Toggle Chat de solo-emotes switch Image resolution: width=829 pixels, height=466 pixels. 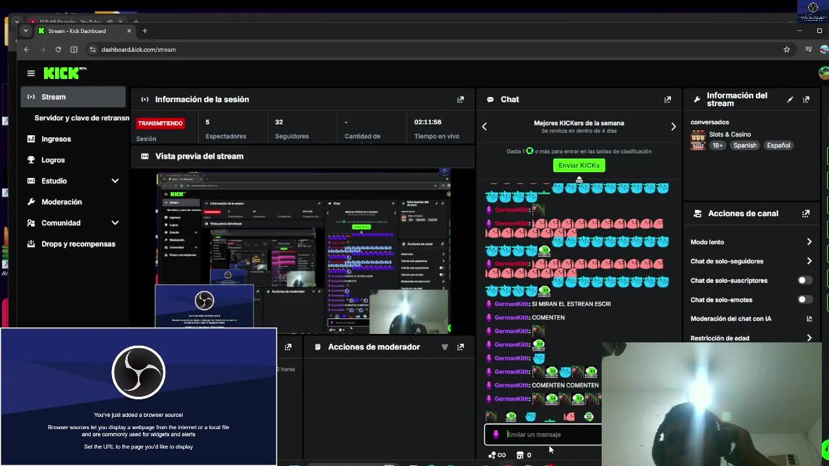point(804,300)
